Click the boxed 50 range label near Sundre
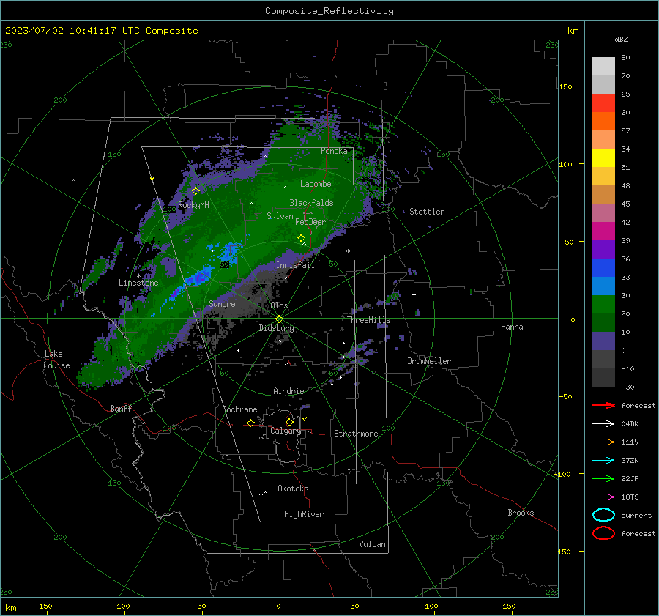659x616 pixels. click(225, 264)
